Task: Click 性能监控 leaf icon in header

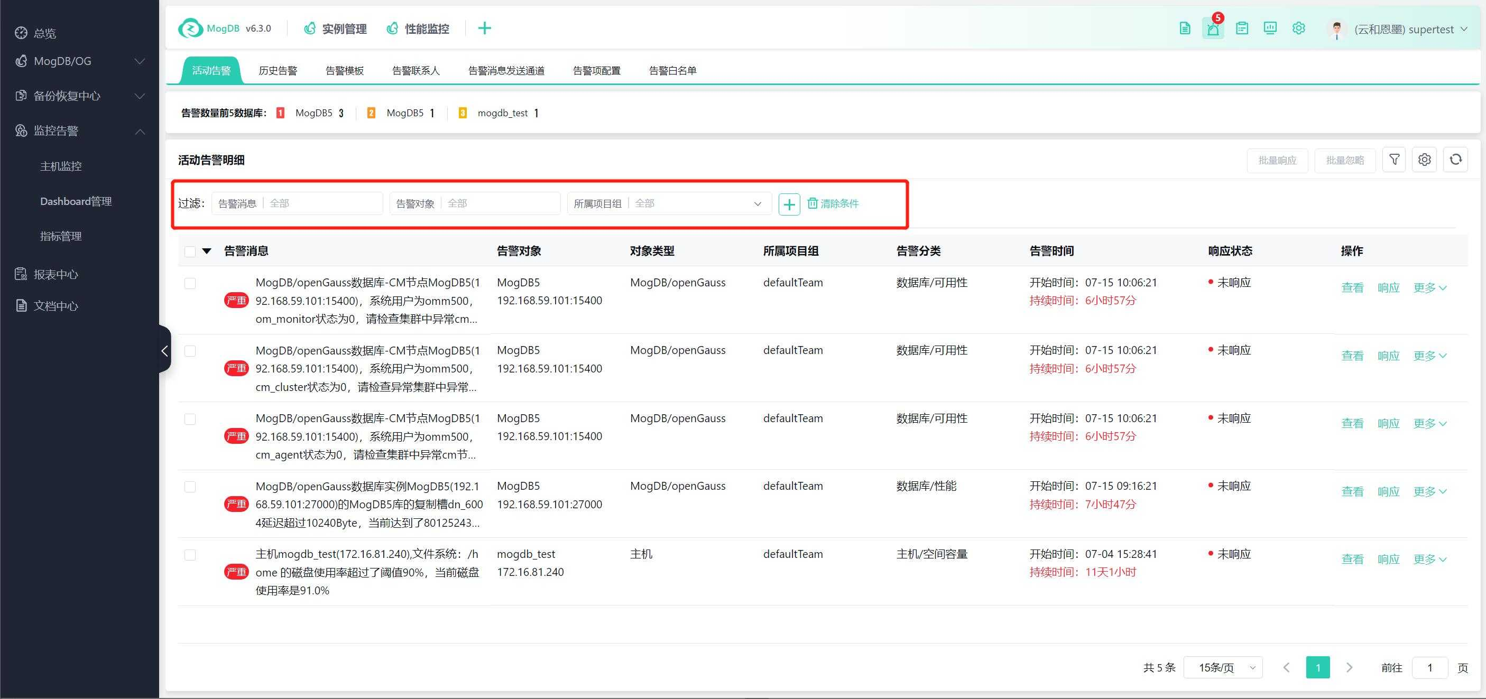Action: pyautogui.click(x=392, y=28)
